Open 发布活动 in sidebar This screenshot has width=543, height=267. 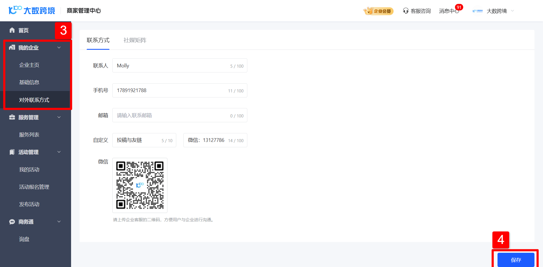[x=29, y=204]
